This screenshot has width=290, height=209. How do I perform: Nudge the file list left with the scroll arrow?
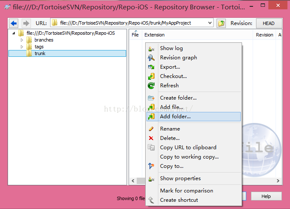[x=133, y=181]
